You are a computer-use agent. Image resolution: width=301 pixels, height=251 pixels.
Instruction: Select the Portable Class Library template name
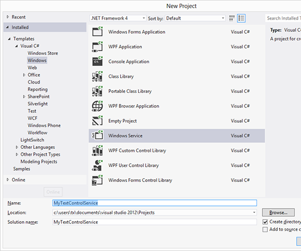(x=130, y=91)
